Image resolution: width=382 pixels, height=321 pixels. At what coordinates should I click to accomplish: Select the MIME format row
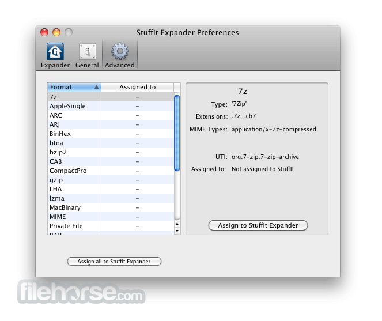click(111, 217)
